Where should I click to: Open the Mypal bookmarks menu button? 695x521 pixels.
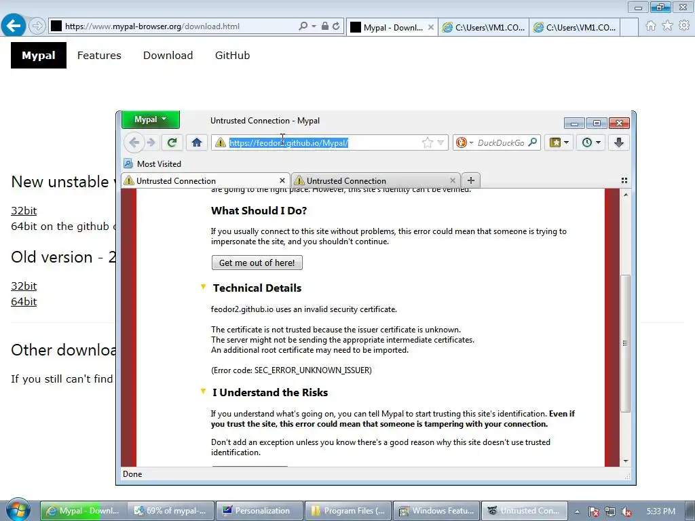click(559, 142)
